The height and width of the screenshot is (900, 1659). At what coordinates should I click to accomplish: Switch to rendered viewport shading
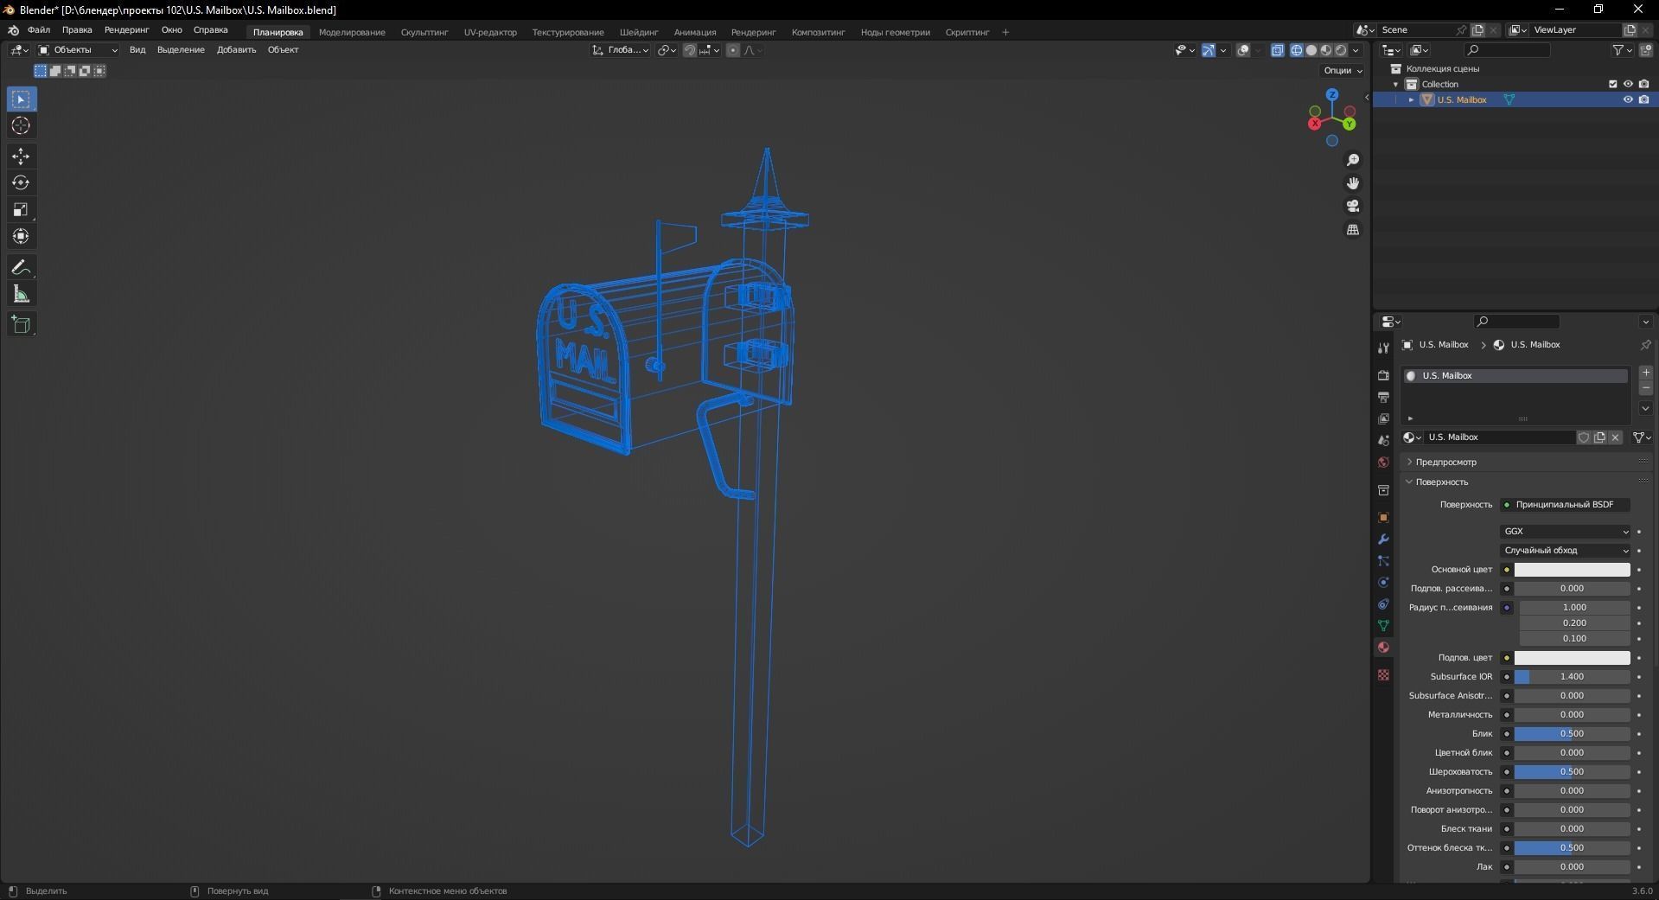1341,50
